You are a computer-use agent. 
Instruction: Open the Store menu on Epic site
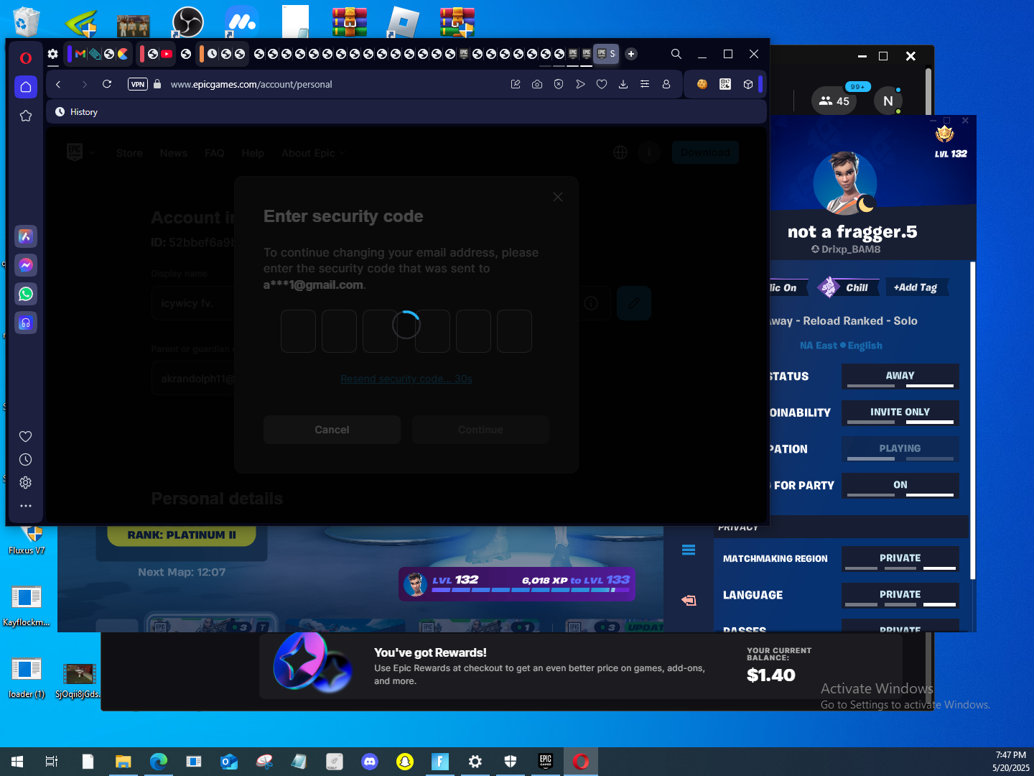point(129,153)
